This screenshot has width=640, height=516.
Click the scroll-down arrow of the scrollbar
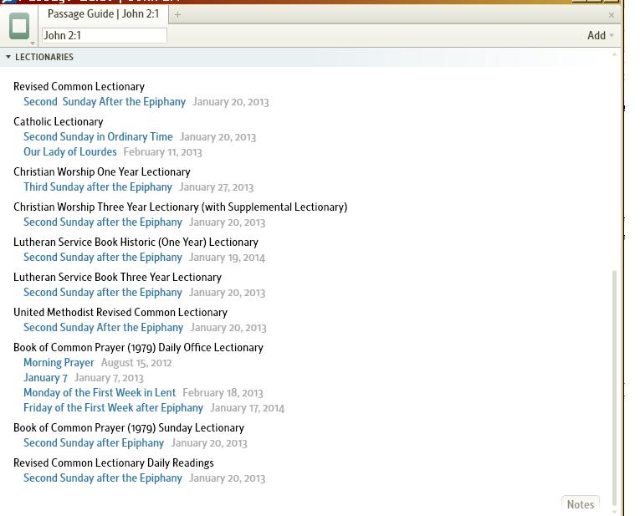pos(614,512)
